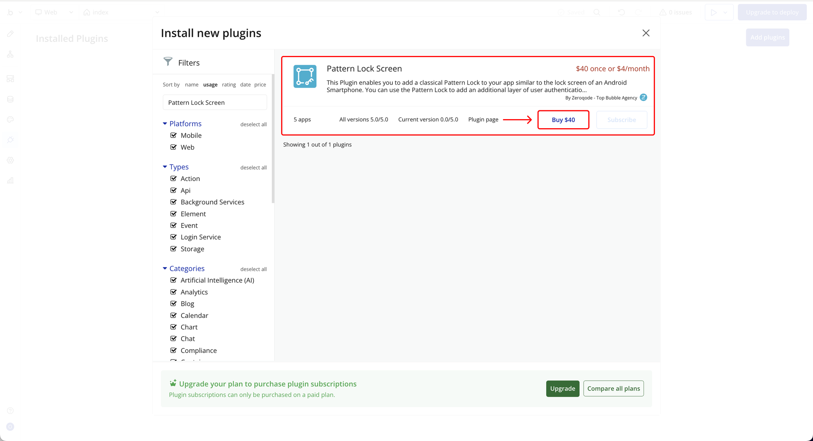
Task: Click the Filters funnel icon
Action: tap(168, 62)
